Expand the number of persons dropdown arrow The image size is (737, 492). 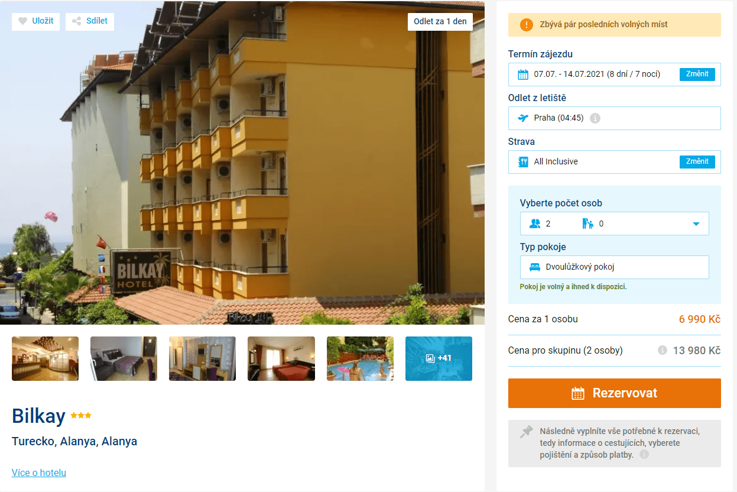click(696, 224)
